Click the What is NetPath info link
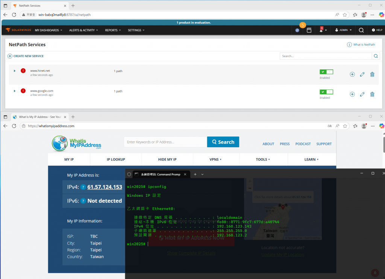Image resolution: width=385 pixels, height=279 pixels. pyautogui.click(x=361, y=45)
